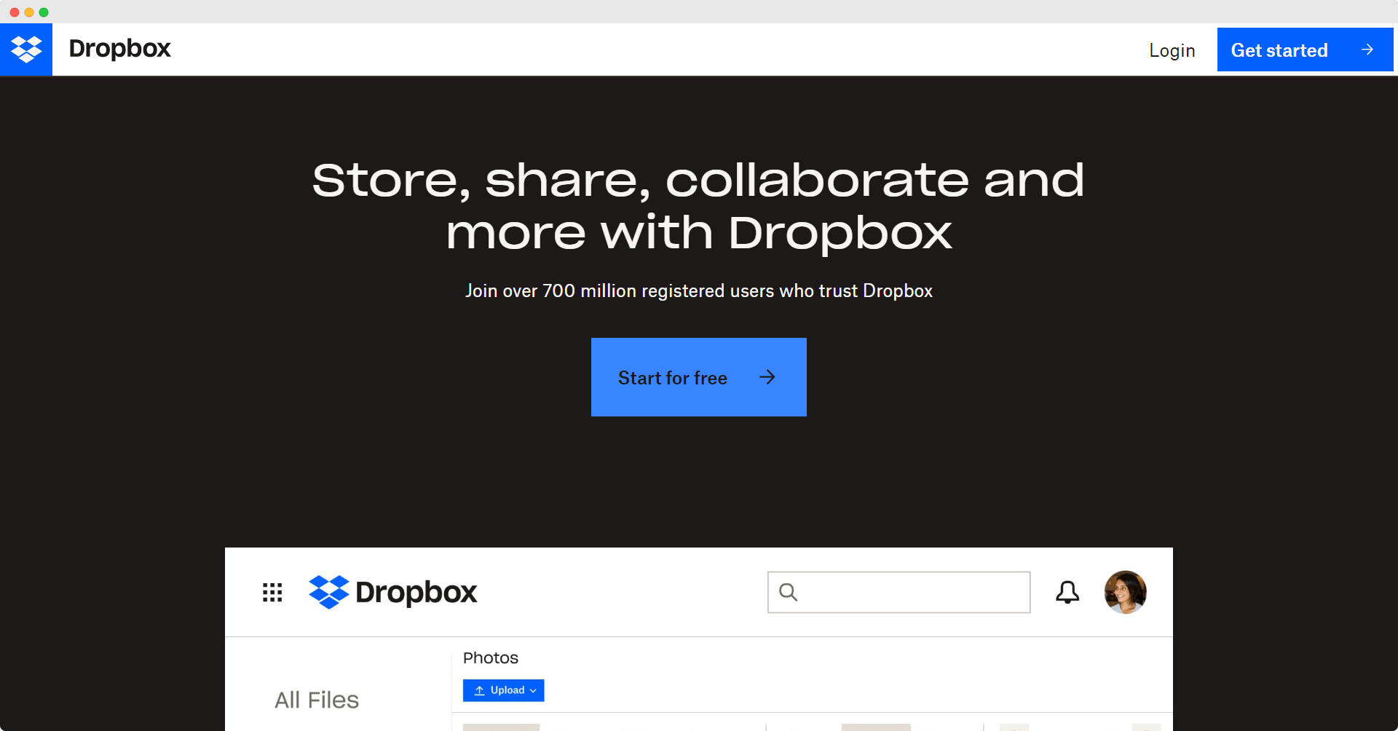The height and width of the screenshot is (731, 1398).
Task: Click the yellow macOS minimize button
Action: 29,12
